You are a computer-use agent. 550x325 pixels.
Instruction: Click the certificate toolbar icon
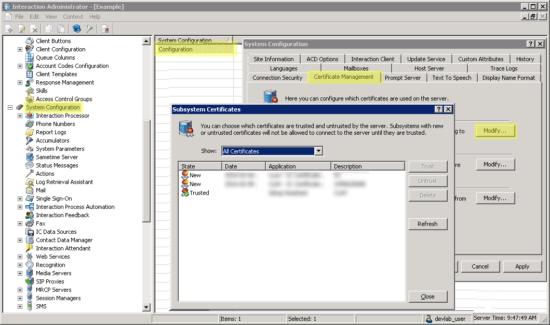[105, 29]
